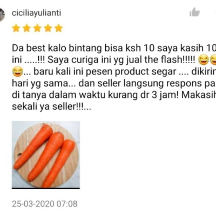Tap the laughing emoji after "the flash!!!!!!"

[203, 60]
